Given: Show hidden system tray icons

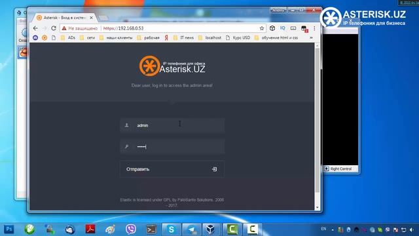Looking at the screenshot, I should (x=333, y=229).
